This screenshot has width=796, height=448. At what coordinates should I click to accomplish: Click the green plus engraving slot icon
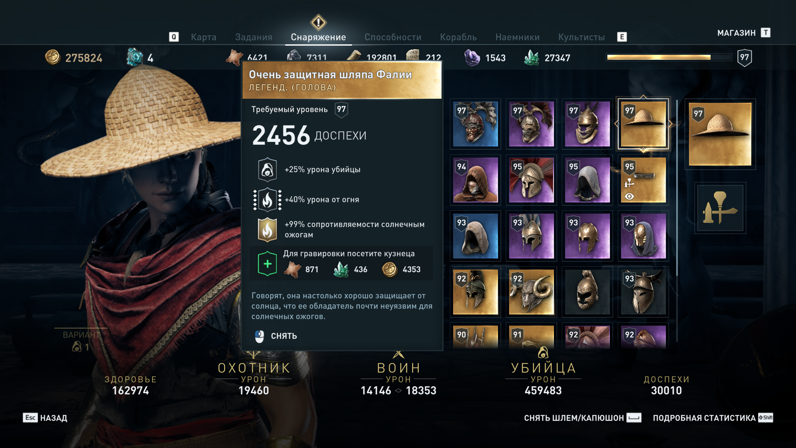pyautogui.click(x=267, y=264)
